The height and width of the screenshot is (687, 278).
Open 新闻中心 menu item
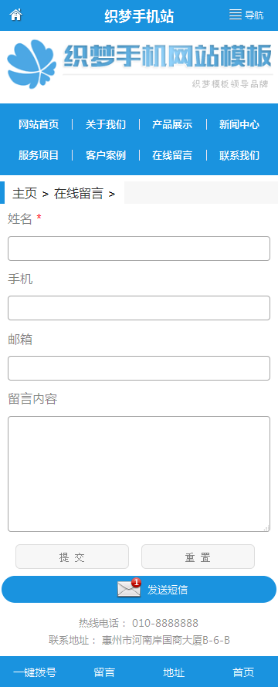(x=239, y=124)
